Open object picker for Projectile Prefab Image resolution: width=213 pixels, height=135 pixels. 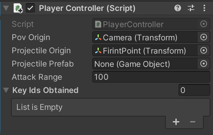204,64
